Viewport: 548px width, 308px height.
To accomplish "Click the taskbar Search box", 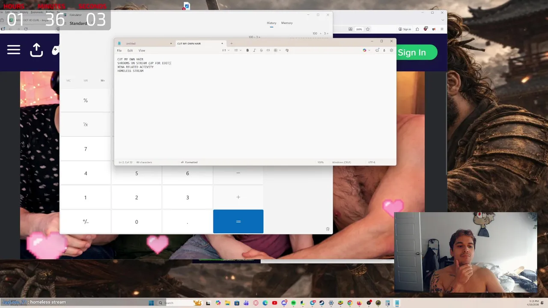I will [180, 303].
